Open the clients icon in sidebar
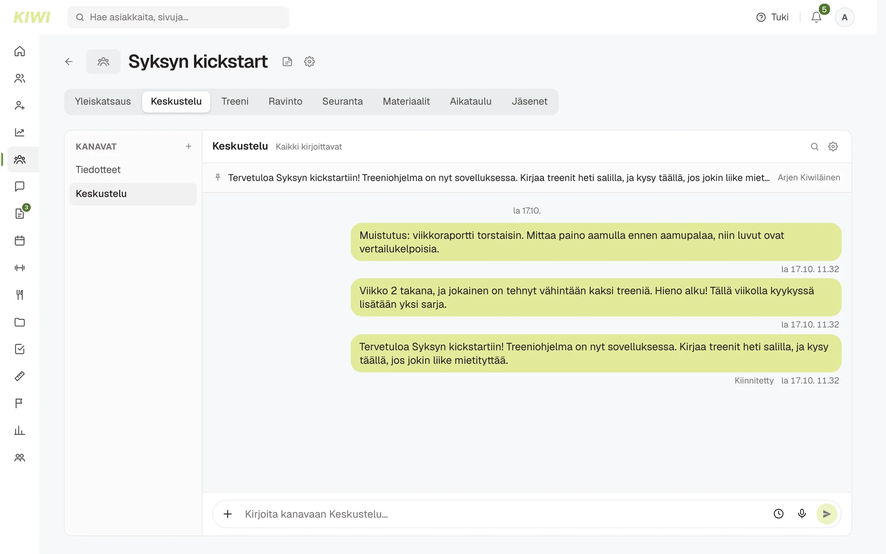This screenshot has height=554, width=886. pyautogui.click(x=19, y=78)
